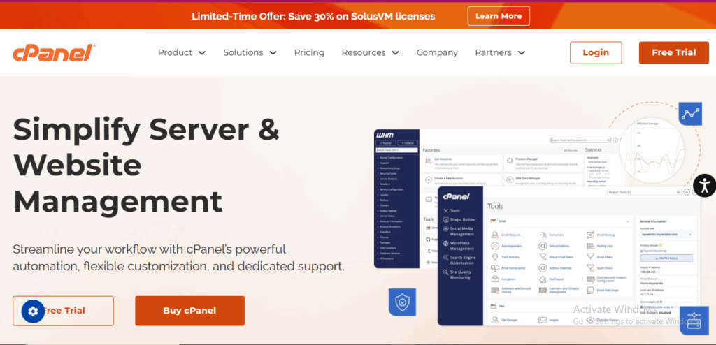
Task: Click the Search Tools field in cPanel preview
Action: 644,193
